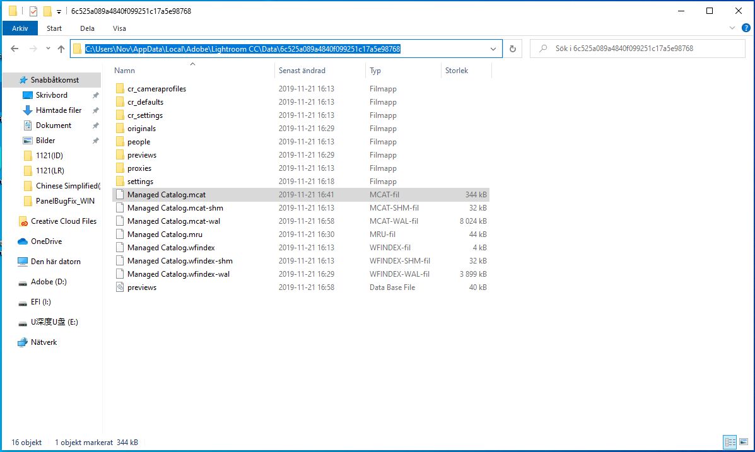Select the people folder icon
This screenshot has height=452, width=755.
coord(120,141)
